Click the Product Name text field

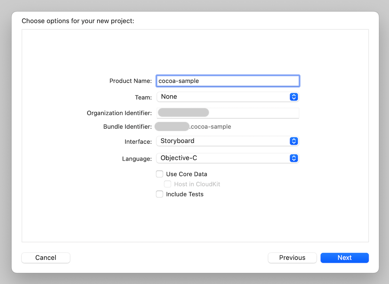228,81
